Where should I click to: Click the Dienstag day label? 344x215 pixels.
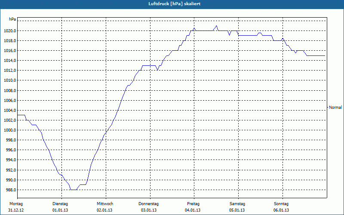(60, 204)
